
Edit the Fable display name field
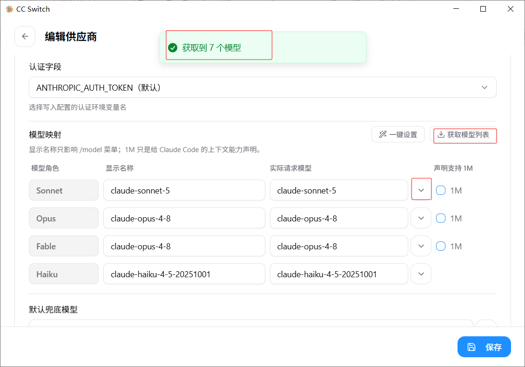[184, 246]
